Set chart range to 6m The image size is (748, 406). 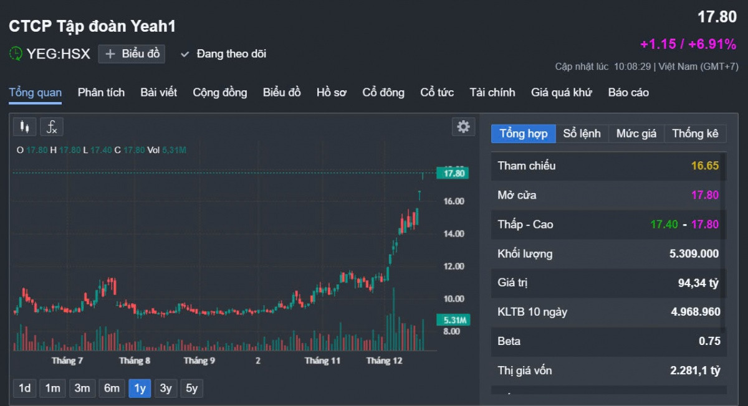tap(112, 389)
